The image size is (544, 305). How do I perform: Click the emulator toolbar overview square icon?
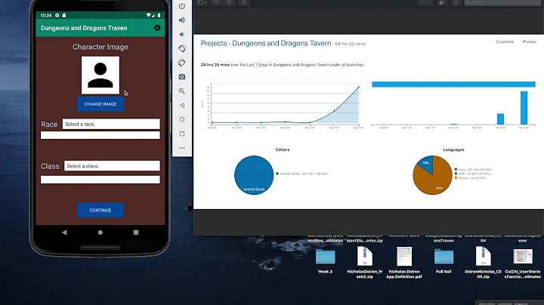pos(182,134)
